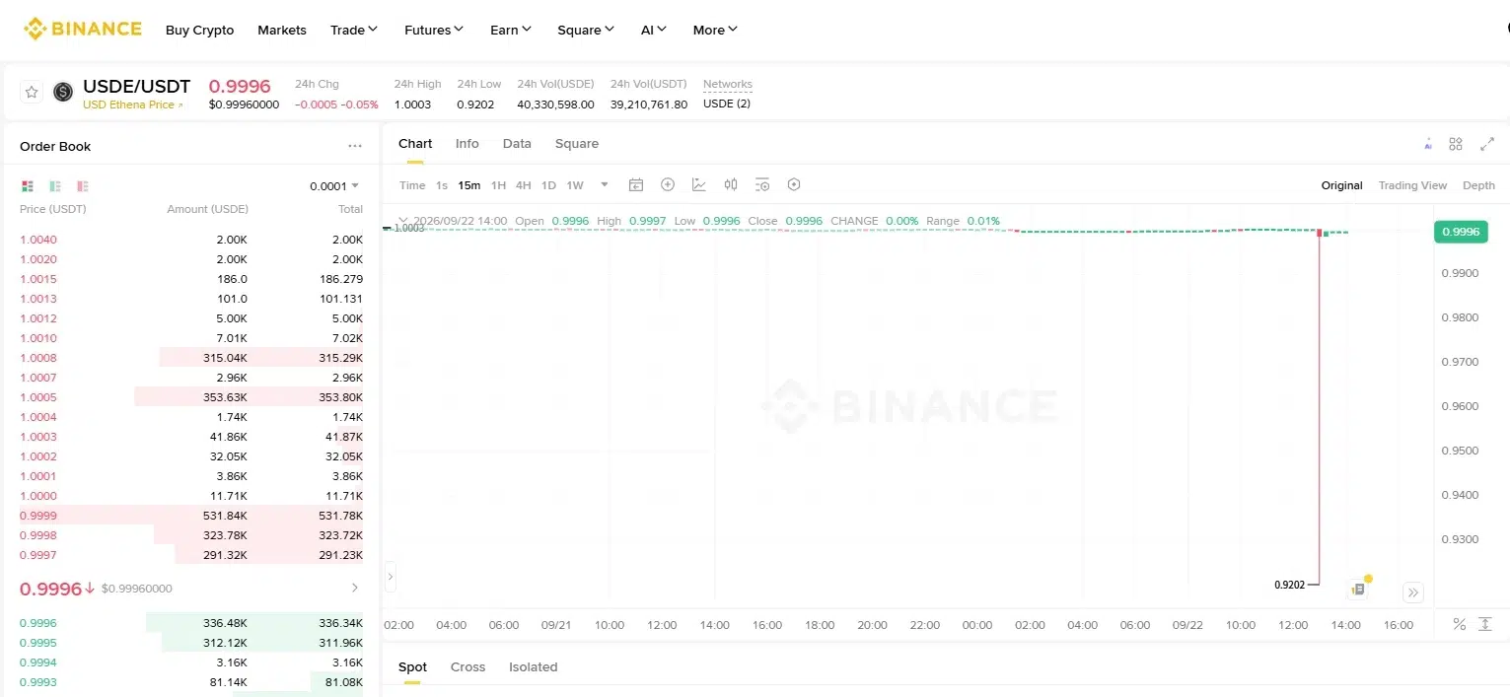1510x697 pixels.
Task: Click the add (plus circle) chart icon
Action: tap(668, 184)
